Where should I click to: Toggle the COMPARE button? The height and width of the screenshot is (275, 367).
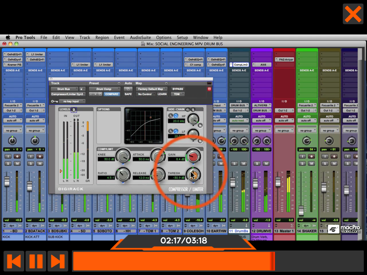pos(112,94)
